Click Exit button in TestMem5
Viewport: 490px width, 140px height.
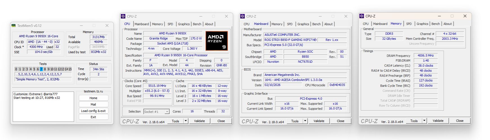point(93,117)
